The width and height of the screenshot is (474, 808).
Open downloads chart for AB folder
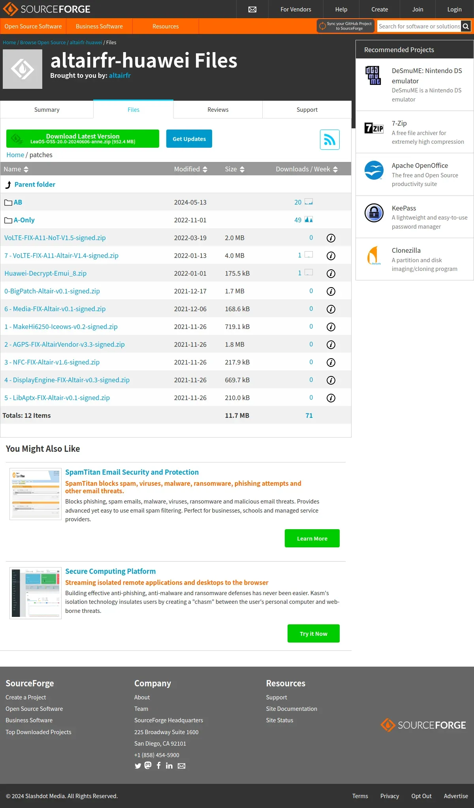(x=308, y=202)
